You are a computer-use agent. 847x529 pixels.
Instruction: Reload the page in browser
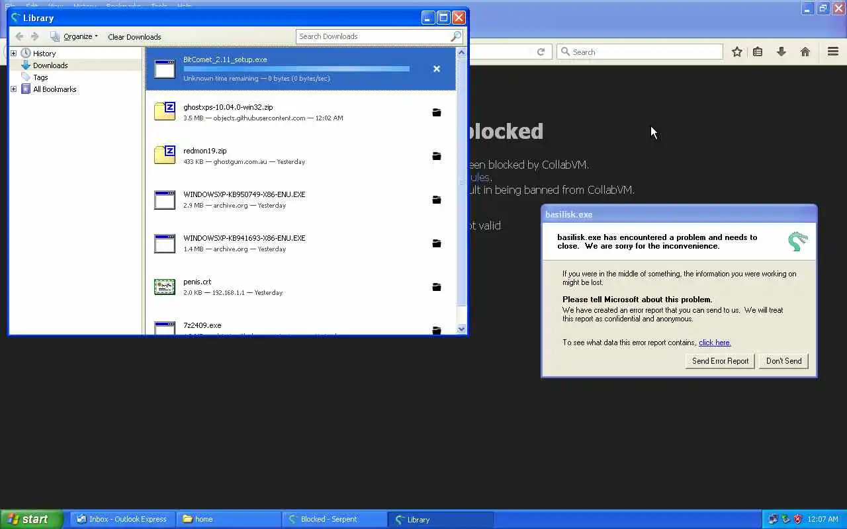click(541, 52)
